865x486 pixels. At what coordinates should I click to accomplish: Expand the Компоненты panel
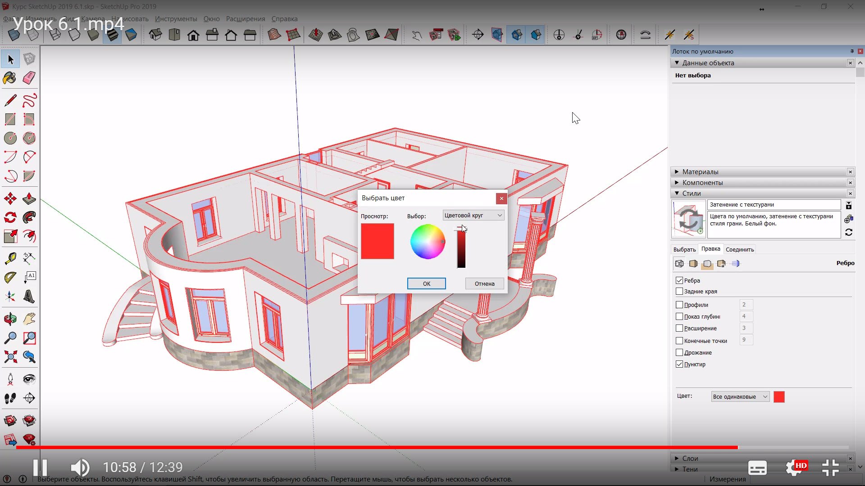tap(677, 183)
